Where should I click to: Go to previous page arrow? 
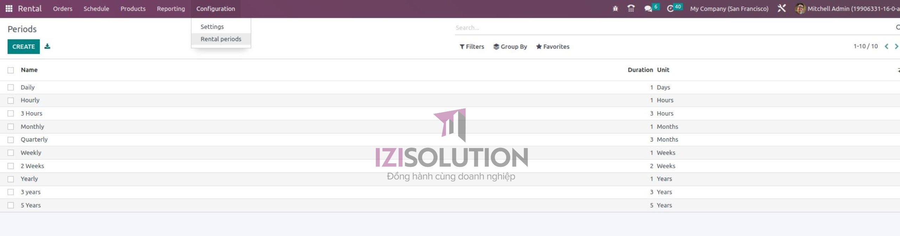click(x=886, y=46)
